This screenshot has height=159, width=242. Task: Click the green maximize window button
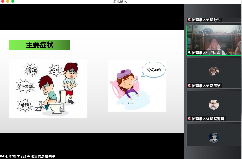(x=13, y=1)
